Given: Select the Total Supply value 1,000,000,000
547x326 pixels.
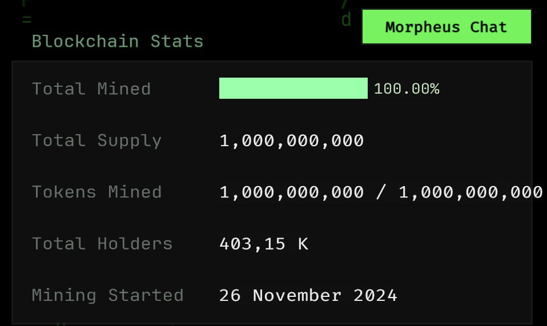Looking at the screenshot, I should pyautogui.click(x=292, y=141).
